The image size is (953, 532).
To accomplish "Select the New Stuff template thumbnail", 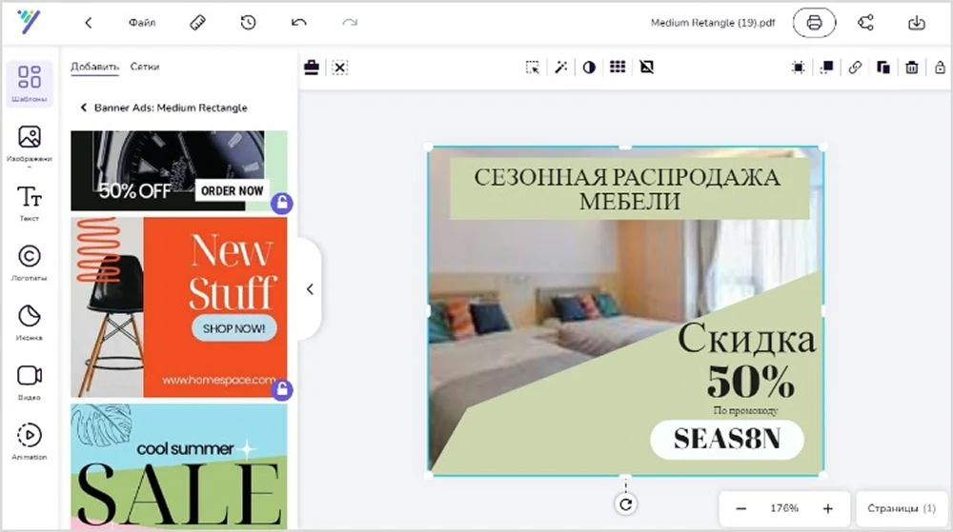I will pos(179,306).
